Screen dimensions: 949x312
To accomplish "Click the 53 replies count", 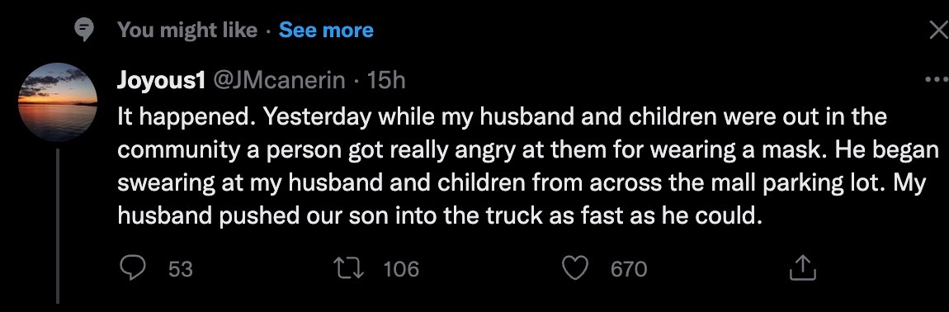I will point(181,268).
